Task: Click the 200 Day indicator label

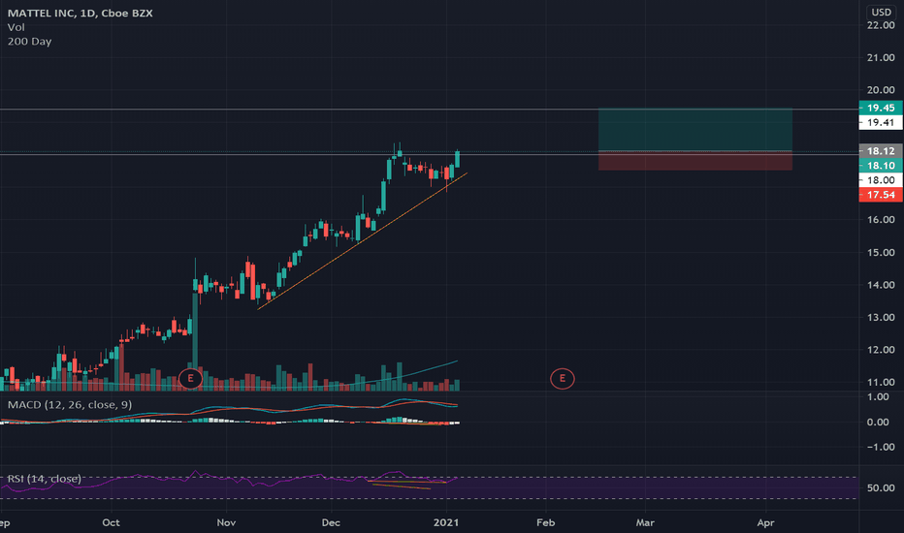Action: pyautogui.click(x=29, y=42)
